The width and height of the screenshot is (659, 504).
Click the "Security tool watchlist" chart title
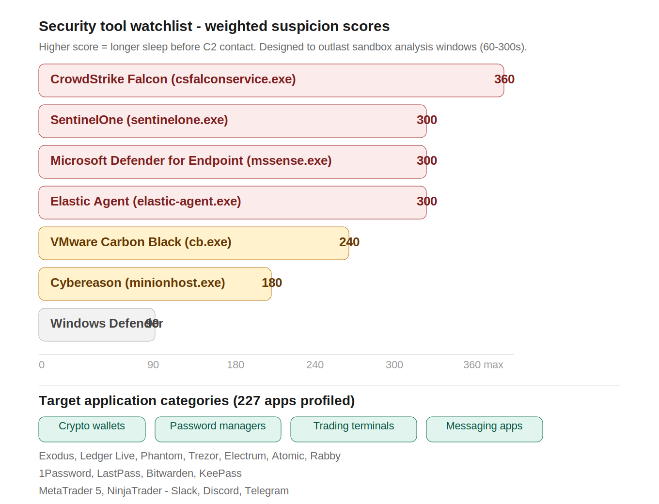pyautogui.click(x=214, y=26)
